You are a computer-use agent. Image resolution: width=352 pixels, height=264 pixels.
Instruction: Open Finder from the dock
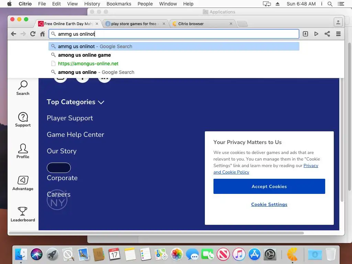coord(21,254)
